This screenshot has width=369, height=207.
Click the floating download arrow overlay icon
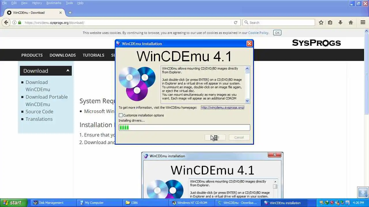coord(363,192)
